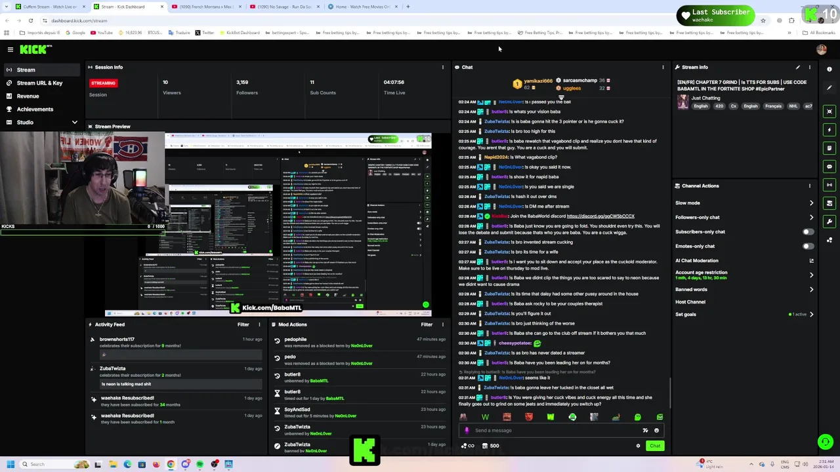Screen dimensions: 840x472
Task: Open Activity Feed three-dot menu
Action: click(259, 324)
